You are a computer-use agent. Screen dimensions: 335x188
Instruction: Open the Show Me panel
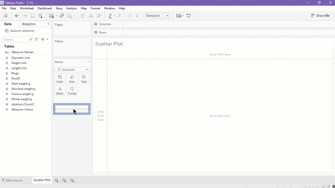coord(320,16)
